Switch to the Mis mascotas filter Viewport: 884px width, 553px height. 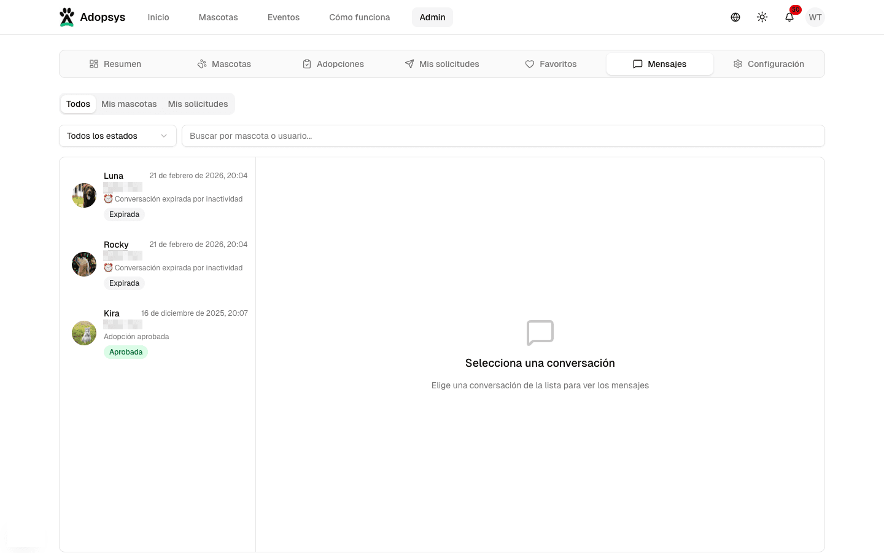pyautogui.click(x=129, y=104)
